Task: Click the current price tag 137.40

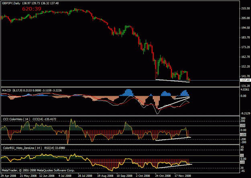Action: pyautogui.click(x=245, y=80)
